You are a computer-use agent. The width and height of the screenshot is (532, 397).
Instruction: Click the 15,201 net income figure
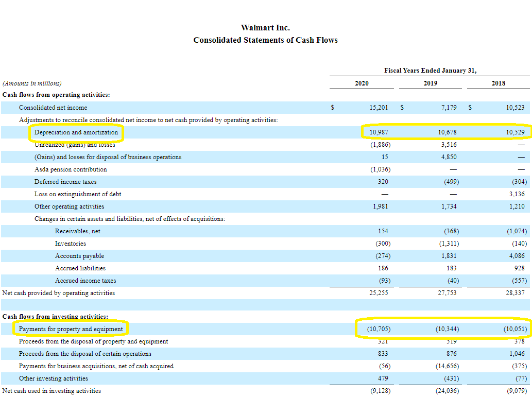coord(380,108)
